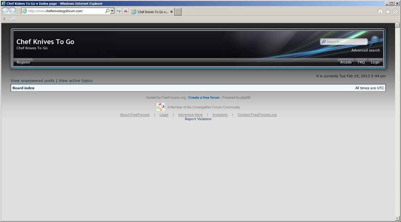
Task: Click the Compatibility View/refresh icon
Action: point(119,11)
